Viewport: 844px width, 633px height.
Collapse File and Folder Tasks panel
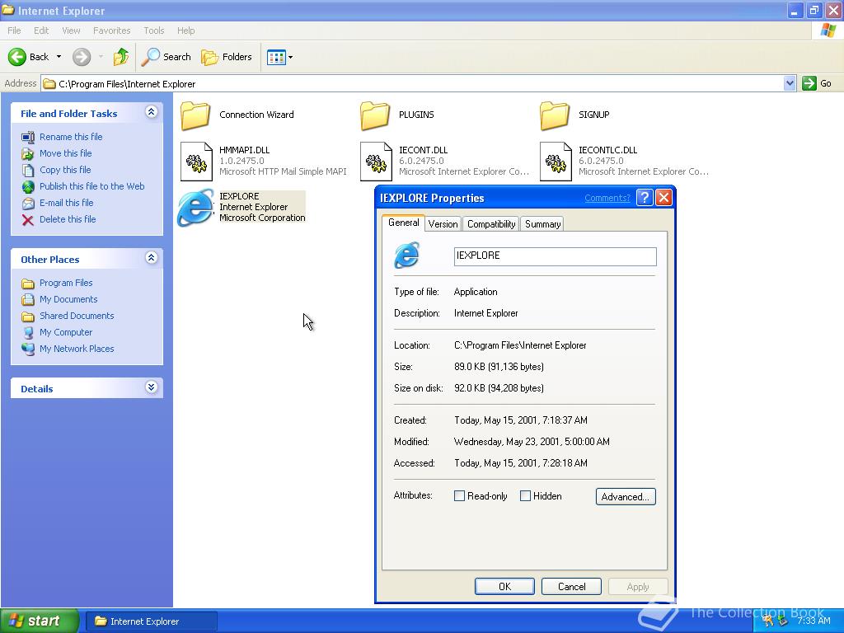(x=152, y=112)
